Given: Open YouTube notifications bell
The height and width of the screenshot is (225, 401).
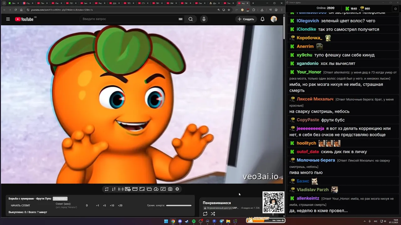Looking at the screenshot, I should (x=263, y=19).
